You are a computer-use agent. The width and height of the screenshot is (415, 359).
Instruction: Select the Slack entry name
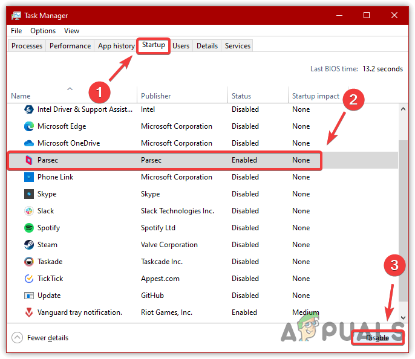[x=45, y=211]
